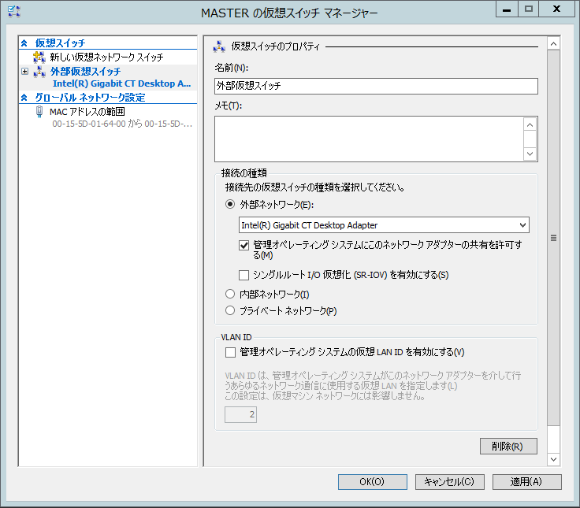Click the 名前(N) name input field
The image size is (580, 508).
[376, 86]
